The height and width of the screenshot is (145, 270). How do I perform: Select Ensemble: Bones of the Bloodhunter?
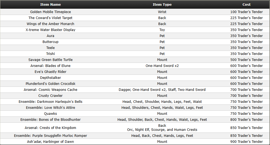coord(51,120)
